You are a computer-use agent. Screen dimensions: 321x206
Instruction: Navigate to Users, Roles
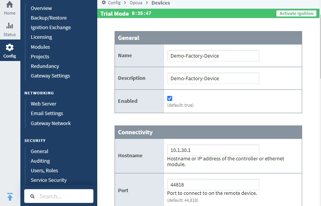pos(44,170)
